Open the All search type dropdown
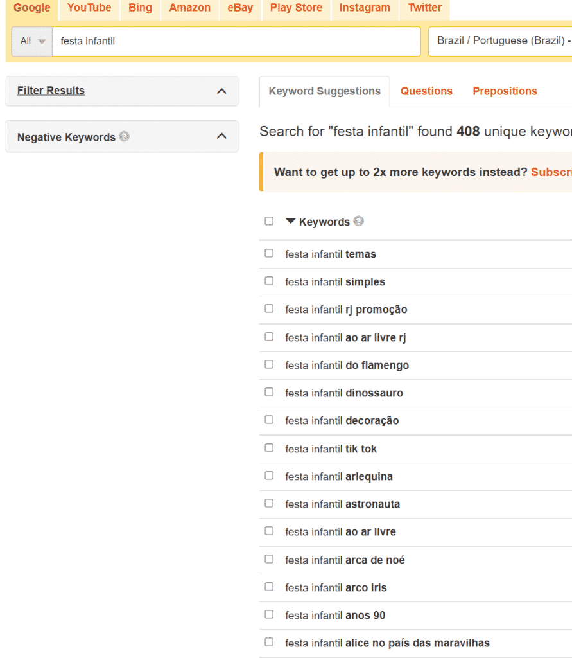The width and height of the screenshot is (572, 658). [32, 41]
